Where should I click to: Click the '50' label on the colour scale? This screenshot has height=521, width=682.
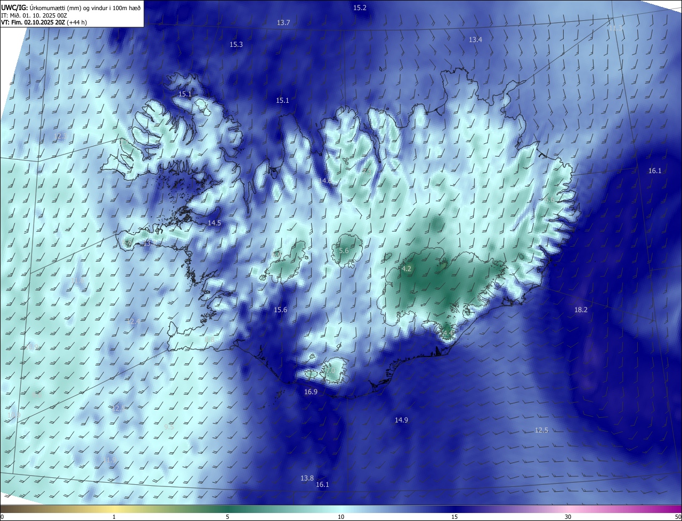click(x=678, y=517)
